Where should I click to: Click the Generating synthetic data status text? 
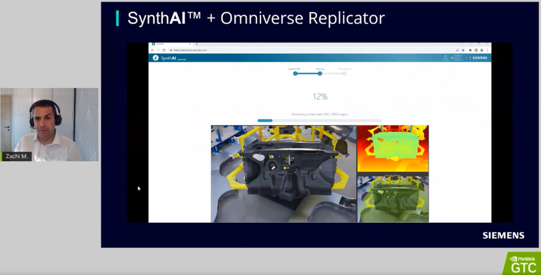(x=320, y=114)
